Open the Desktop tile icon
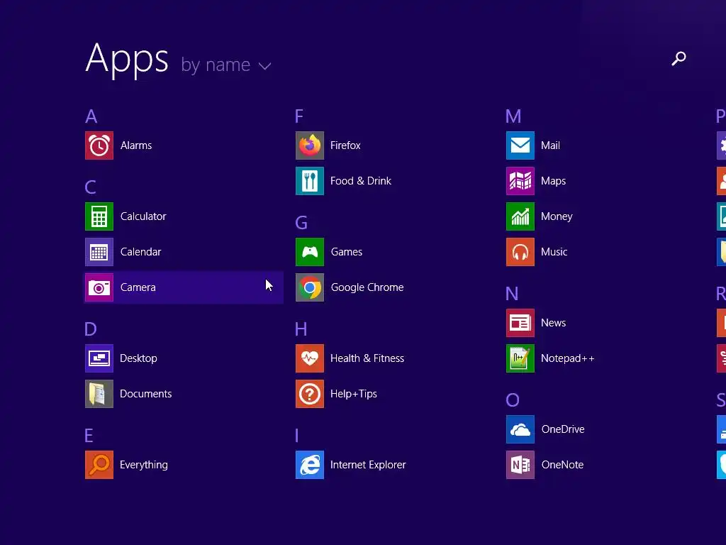This screenshot has width=726, height=545. coord(99,358)
